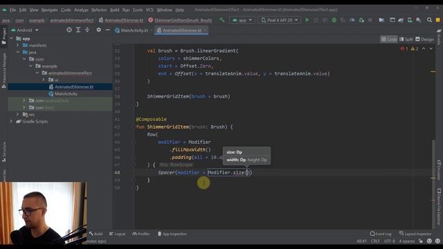Viewport: 443px width, 249px height.
Task: Switch editor to Split view
Action: 406,39
